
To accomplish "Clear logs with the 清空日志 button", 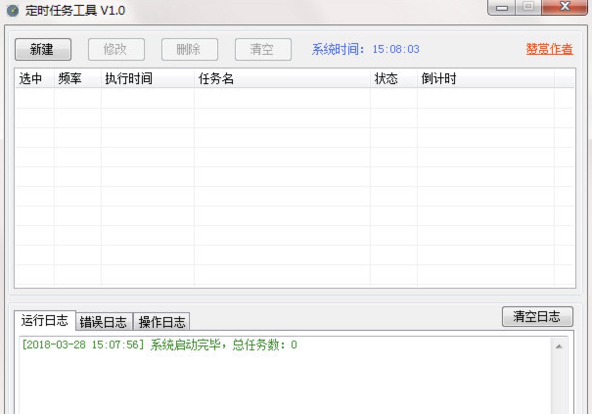I will pos(537,317).
